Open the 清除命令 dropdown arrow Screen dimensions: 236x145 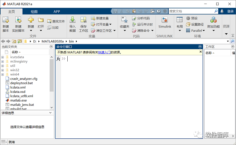click(x=152, y=31)
